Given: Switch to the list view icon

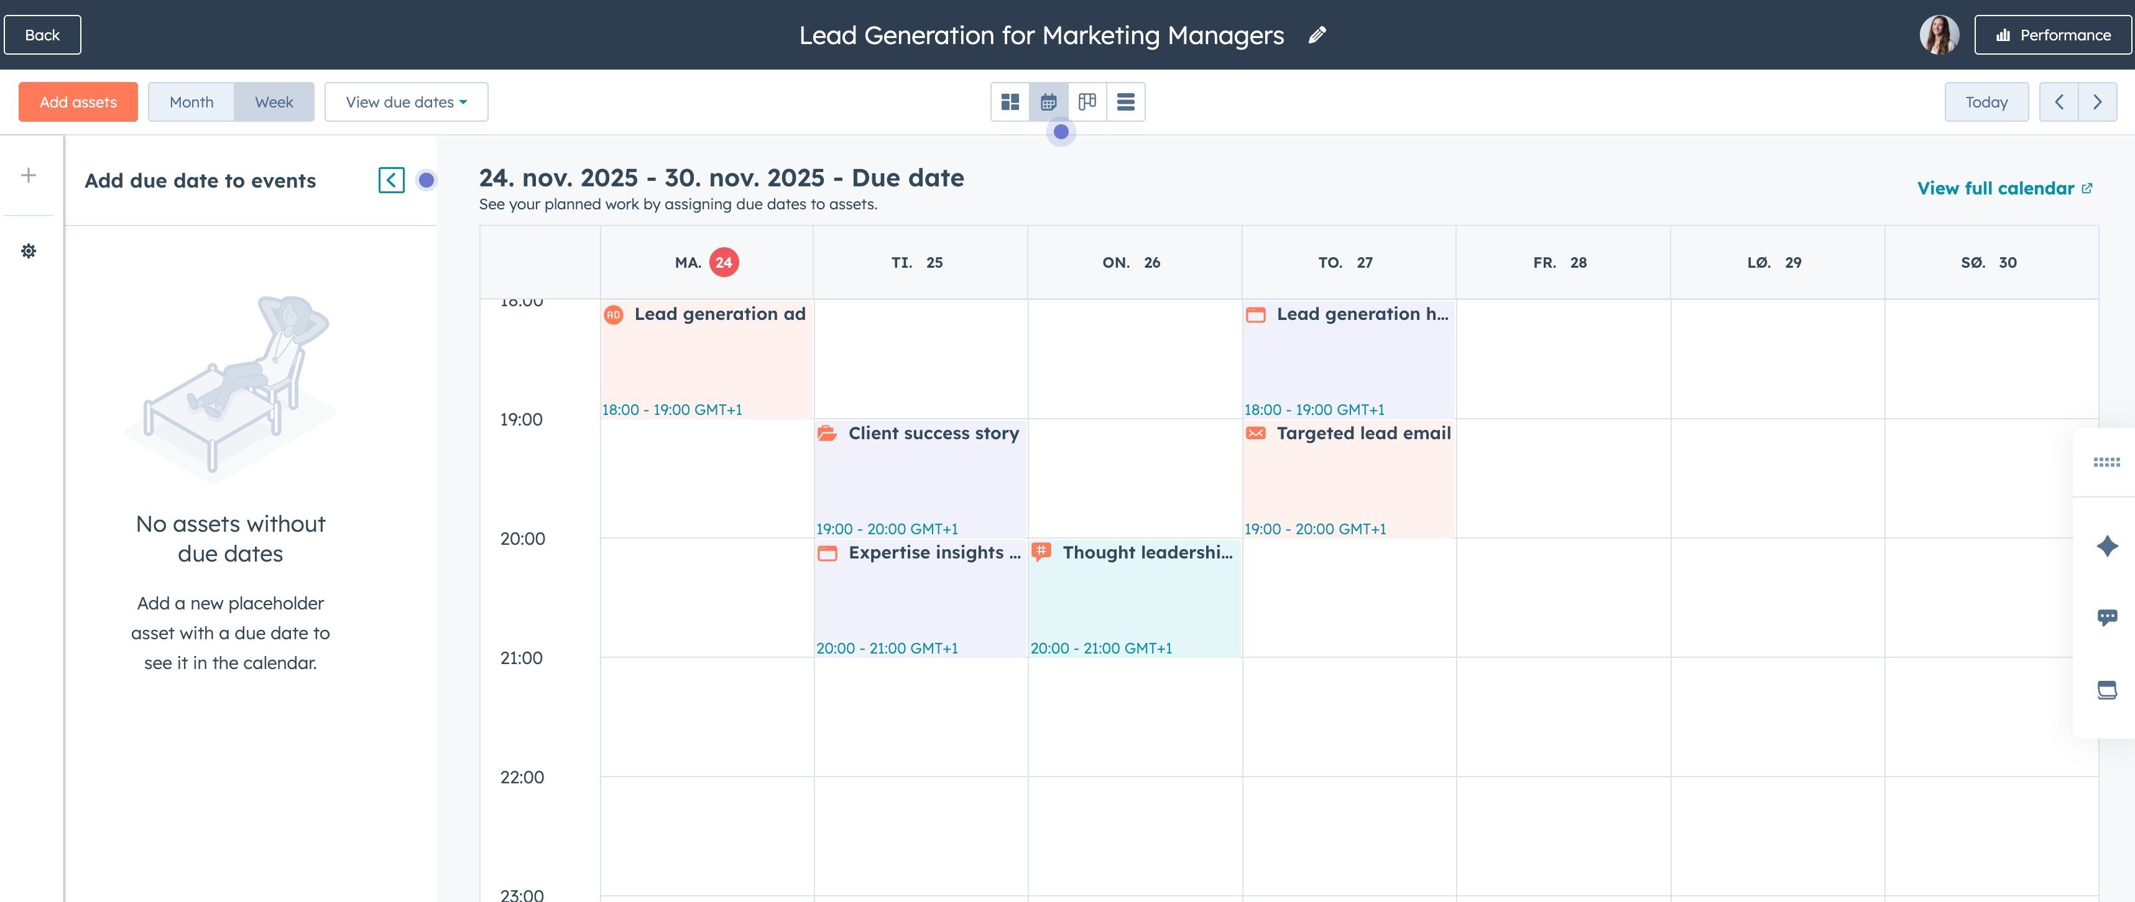Looking at the screenshot, I should pos(1125,101).
